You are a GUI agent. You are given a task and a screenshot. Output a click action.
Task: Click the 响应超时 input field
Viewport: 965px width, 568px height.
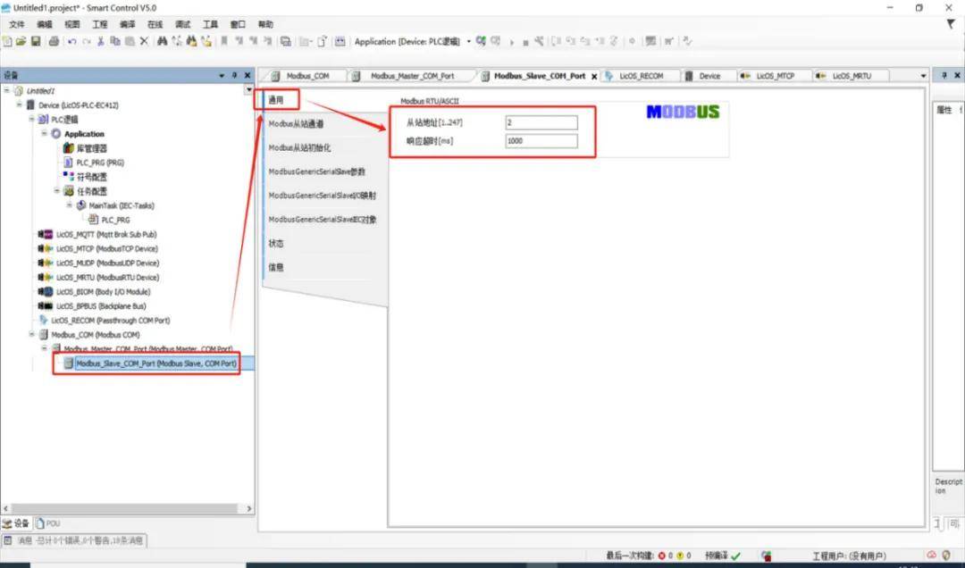pos(541,141)
